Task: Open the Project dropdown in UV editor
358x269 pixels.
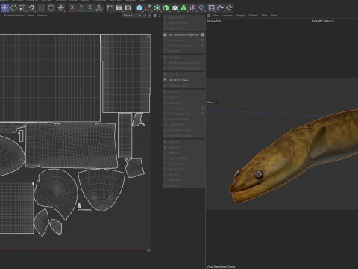Action: [x=132, y=16]
